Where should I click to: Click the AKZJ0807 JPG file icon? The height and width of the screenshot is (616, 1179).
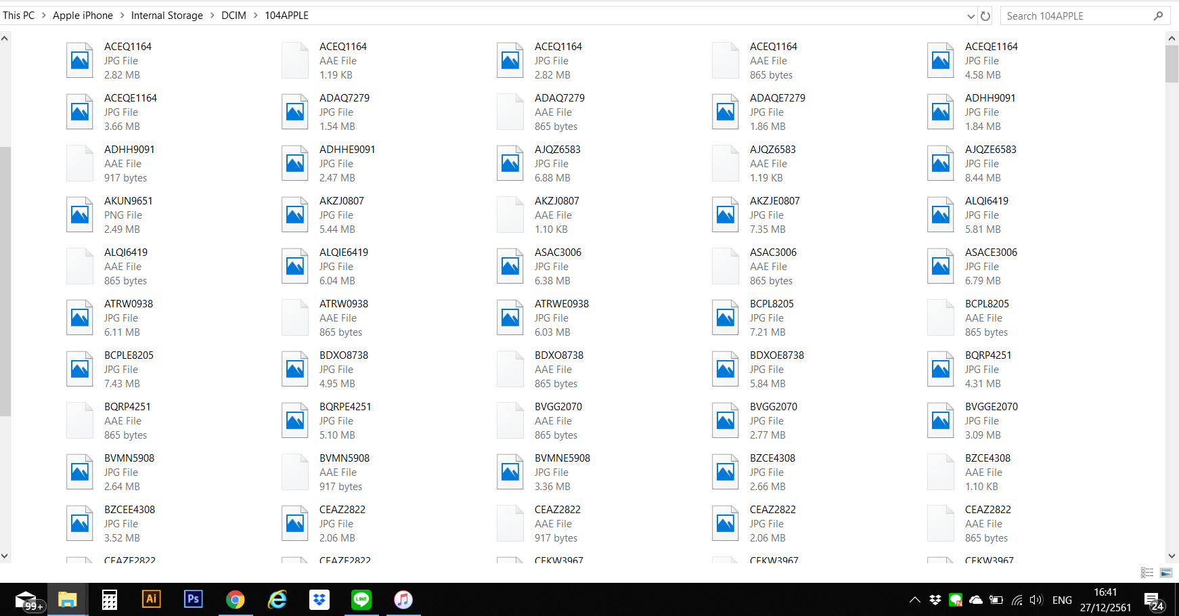point(295,215)
